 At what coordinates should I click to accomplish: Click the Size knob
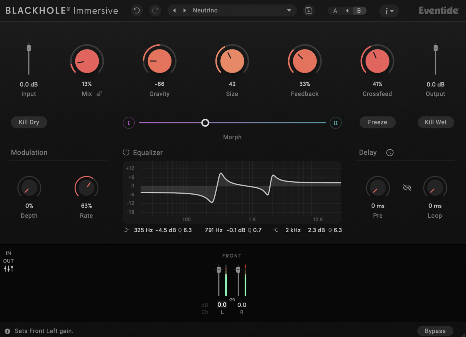pyautogui.click(x=232, y=61)
